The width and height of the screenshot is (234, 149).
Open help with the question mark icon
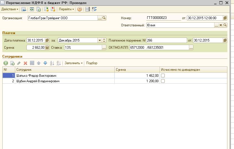click(80, 9)
